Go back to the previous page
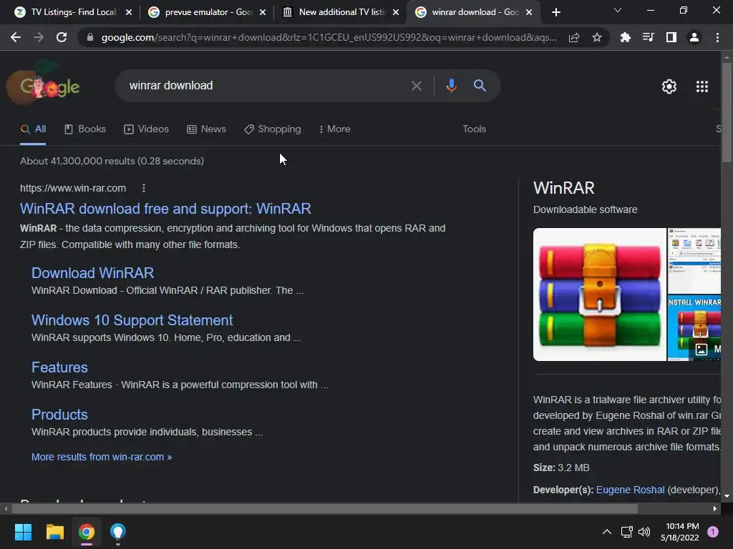Image resolution: width=733 pixels, height=549 pixels. (16, 37)
